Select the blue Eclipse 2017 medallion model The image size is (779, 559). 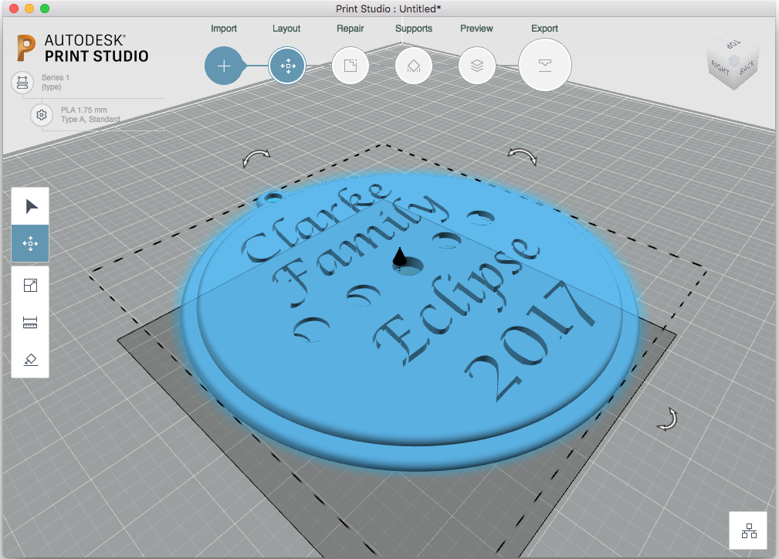point(411,323)
